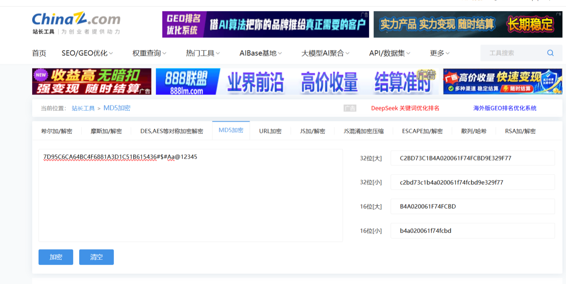This screenshot has height=284, width=566.
Task: Open the 散列/哈希 tab
Action: coord(474,131)
